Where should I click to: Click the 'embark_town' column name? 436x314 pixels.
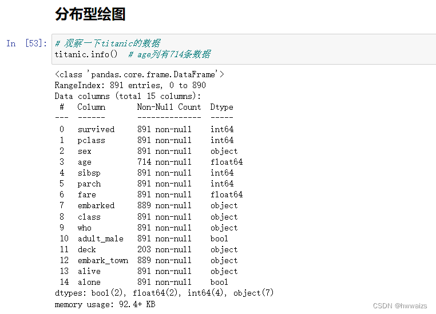pos(103,260)
